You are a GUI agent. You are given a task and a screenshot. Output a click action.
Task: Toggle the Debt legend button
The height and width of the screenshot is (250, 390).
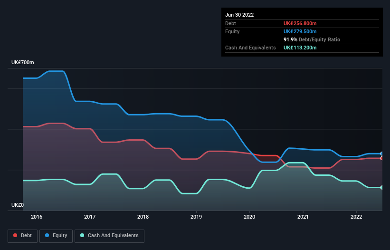[x=22, y=236]
